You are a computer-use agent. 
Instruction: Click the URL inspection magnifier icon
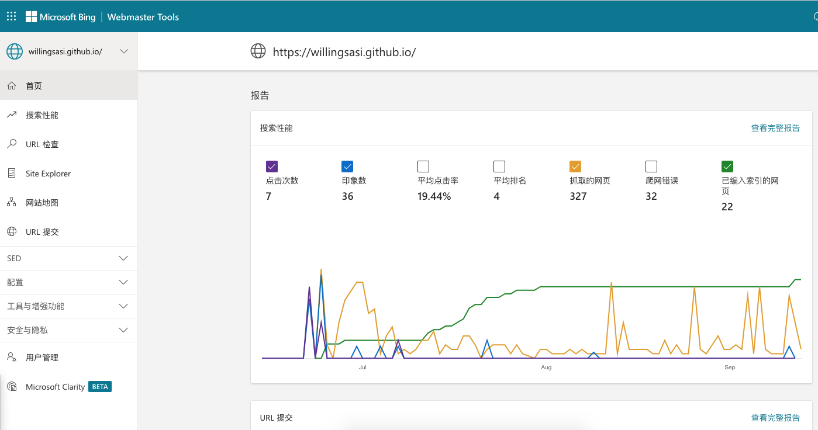coord(12,144)
